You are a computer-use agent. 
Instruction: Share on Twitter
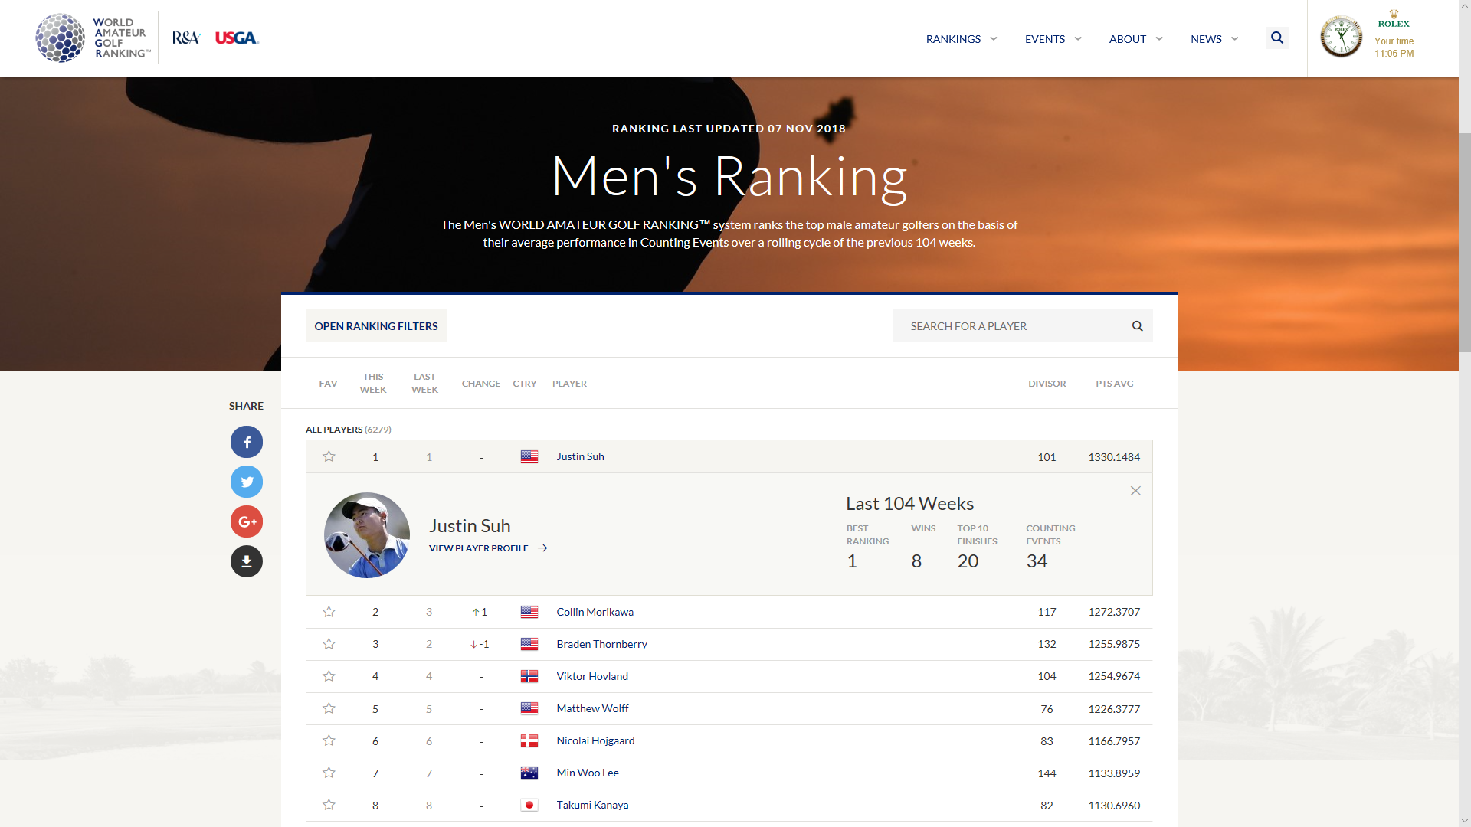(x=247, y=482)
